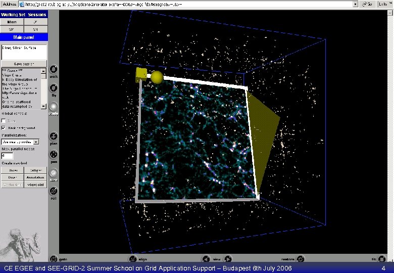Activate the fly navigation mode icon
394x273 pixels.
tap(53, 88)
